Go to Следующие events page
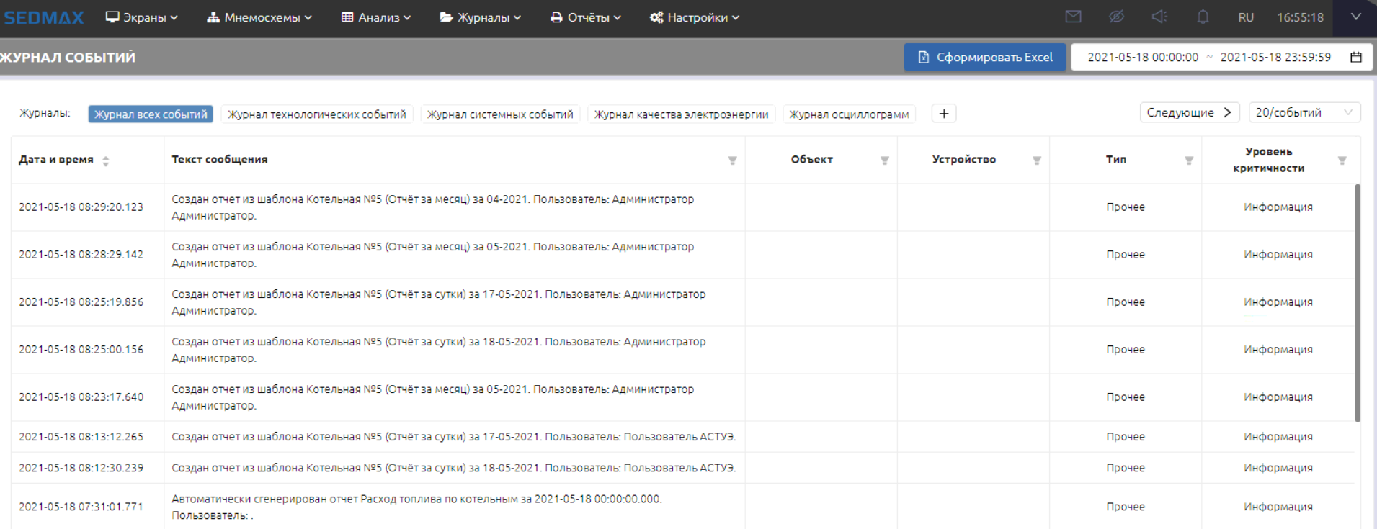 (1189, 112)
